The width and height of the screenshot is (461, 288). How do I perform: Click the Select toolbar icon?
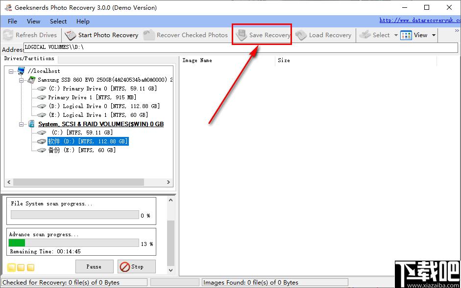365,35
